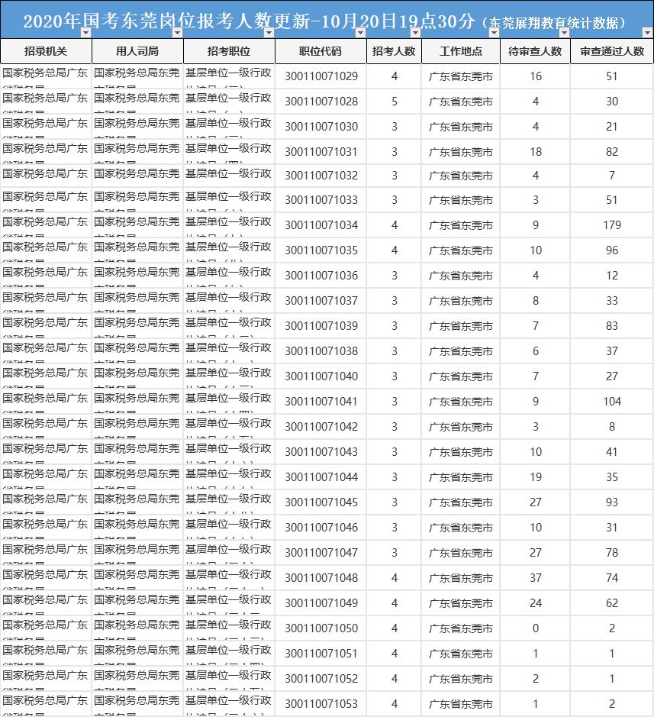Select position code cell 300110071048
Viewport: 654px width, 717px height.
(321, 577)
